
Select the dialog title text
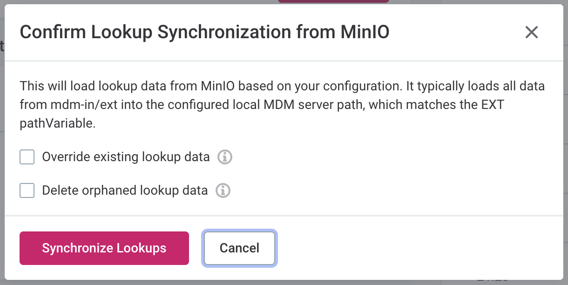click(206, 32)
